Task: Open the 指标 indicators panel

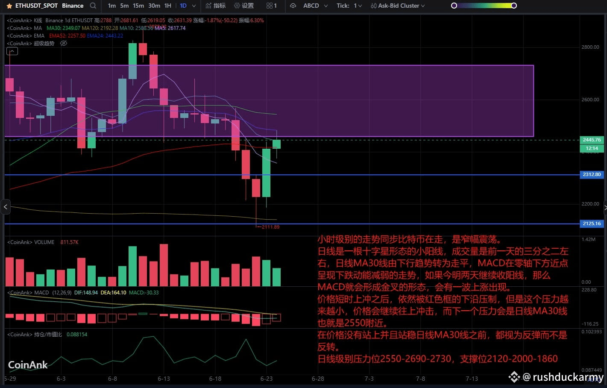Action: (215, 6)
